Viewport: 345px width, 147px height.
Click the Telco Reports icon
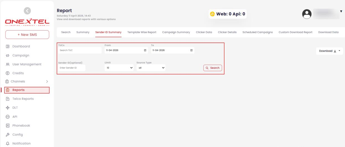7,99
